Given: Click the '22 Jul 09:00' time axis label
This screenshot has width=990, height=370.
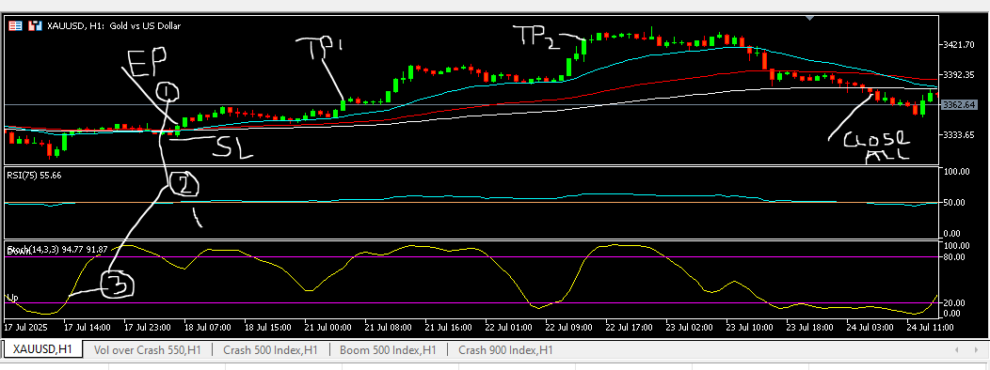Looking at the screenshot, I should 568,328.
